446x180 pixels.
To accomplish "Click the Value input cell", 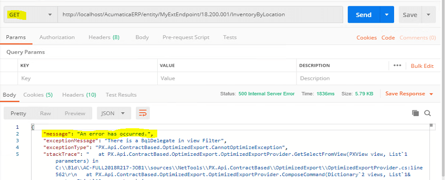I will click(227, 78).
